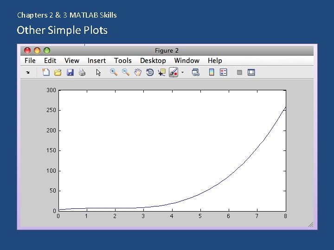The image size is (334, 250).
Task: Click the New Figure toolbar icon
Action: [45, 72]
